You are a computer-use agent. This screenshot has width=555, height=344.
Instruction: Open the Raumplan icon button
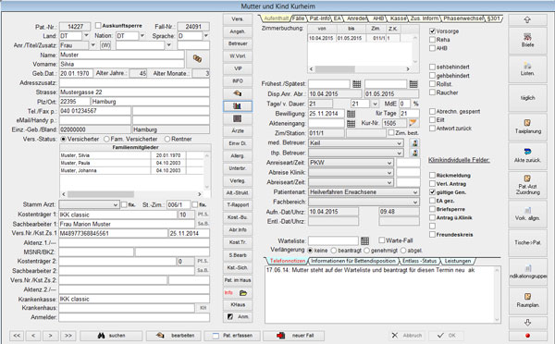pyautogui.click(x=527, y=301)
